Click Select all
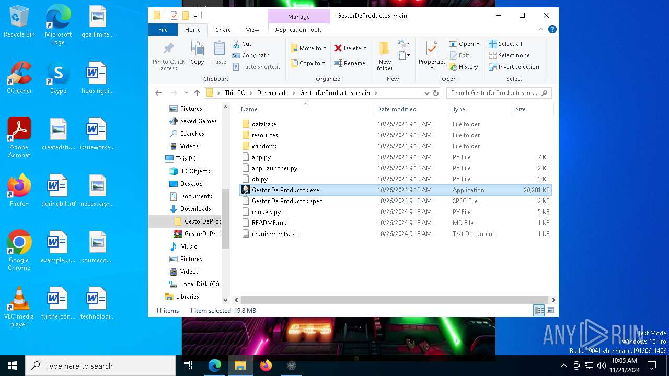 pyautogui.click(x=505, y=44)
